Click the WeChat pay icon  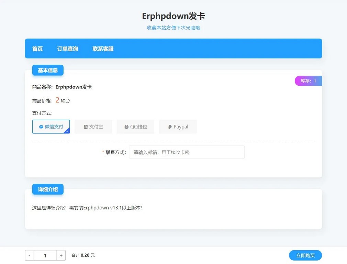(41, 127)
